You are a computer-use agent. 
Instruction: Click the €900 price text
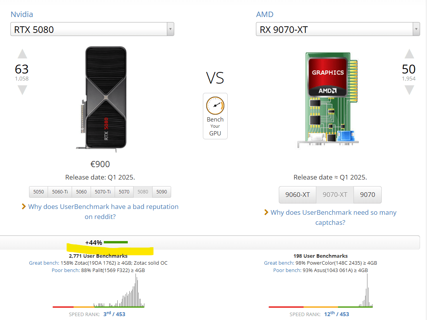tap(100, 164)
